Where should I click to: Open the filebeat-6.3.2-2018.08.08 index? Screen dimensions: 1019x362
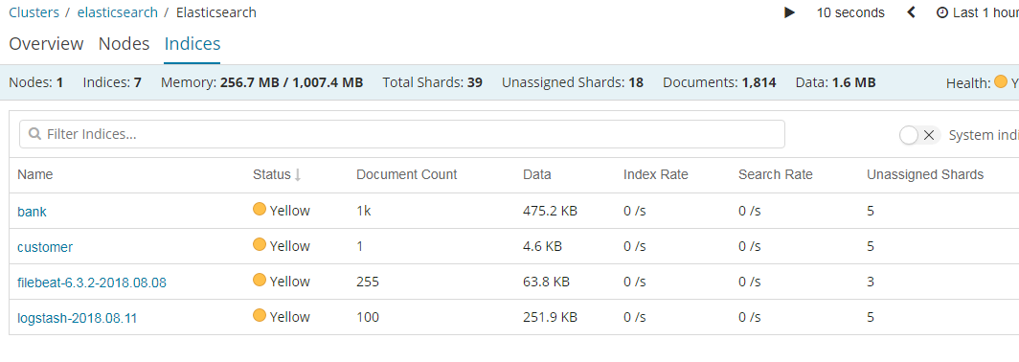coord(92,283)
